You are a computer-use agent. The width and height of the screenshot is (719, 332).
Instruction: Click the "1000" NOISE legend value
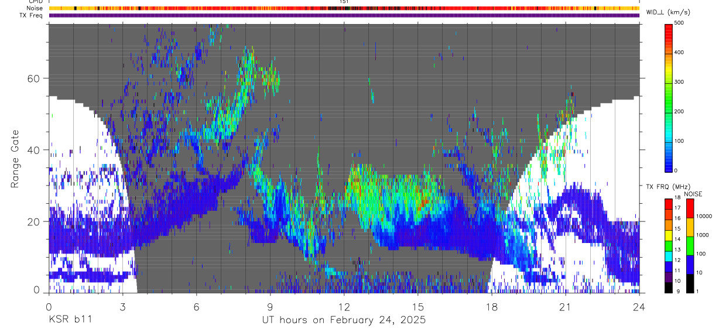(x=703, y=235)
